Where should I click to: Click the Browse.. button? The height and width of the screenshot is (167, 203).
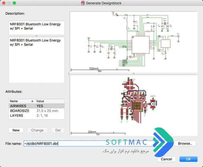185,143
